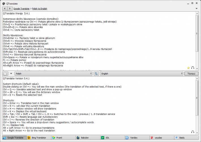Open the Google Translate breadcrumb link

point(22,9)
